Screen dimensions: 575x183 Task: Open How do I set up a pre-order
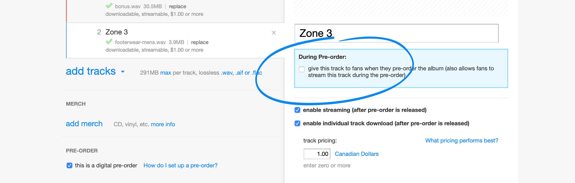(180, 165)
